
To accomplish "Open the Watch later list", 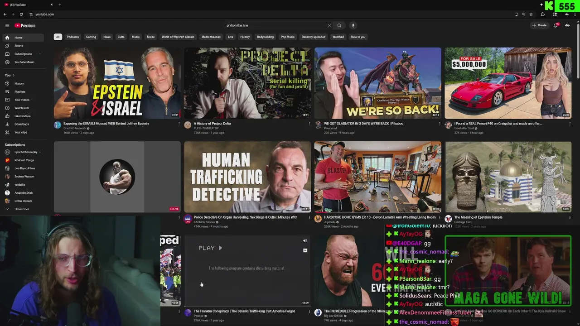I will click(23, 108).
